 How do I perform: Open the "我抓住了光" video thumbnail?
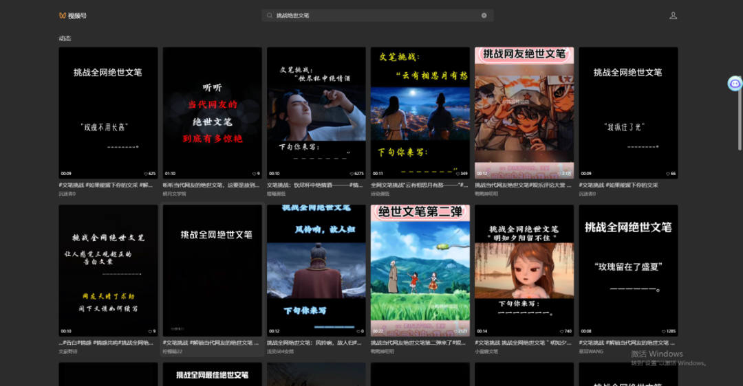coord(628,113)
